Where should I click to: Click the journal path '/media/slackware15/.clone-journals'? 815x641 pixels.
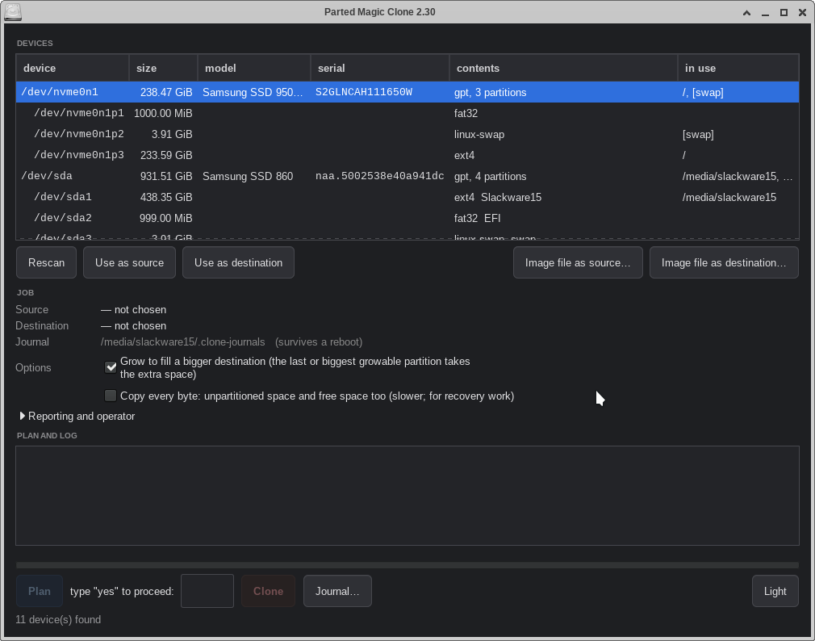point(183,341)
